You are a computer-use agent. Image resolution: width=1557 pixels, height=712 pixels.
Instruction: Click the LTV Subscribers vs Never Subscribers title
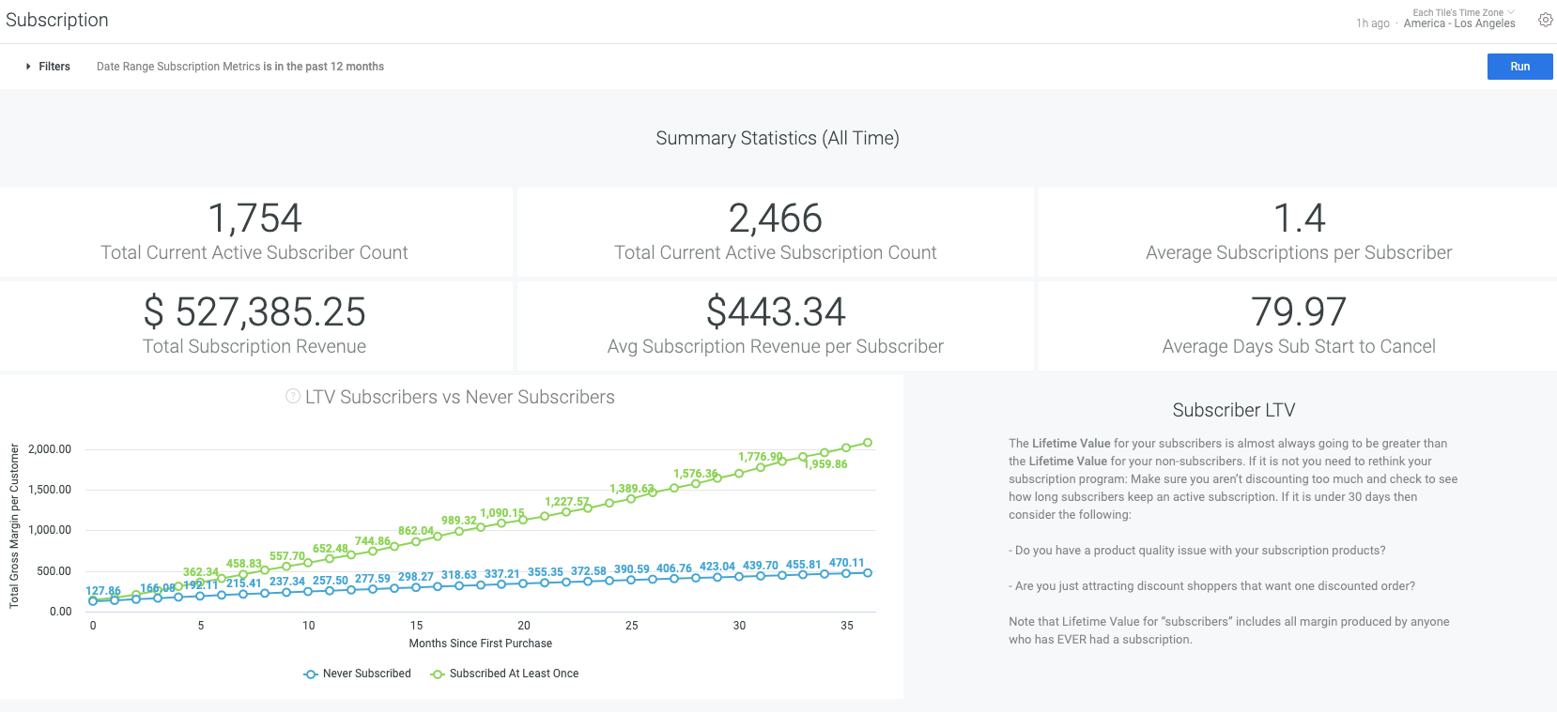[460, 397]
